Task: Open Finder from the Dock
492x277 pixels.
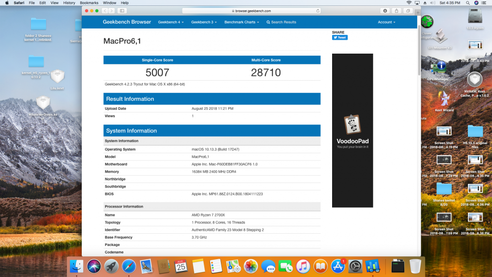Action: coord(77,266)
